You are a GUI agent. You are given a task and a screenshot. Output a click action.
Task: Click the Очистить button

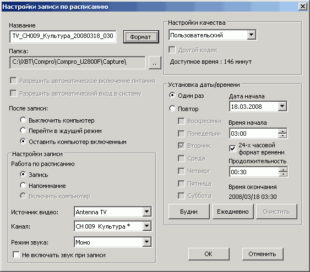point(276,212)
